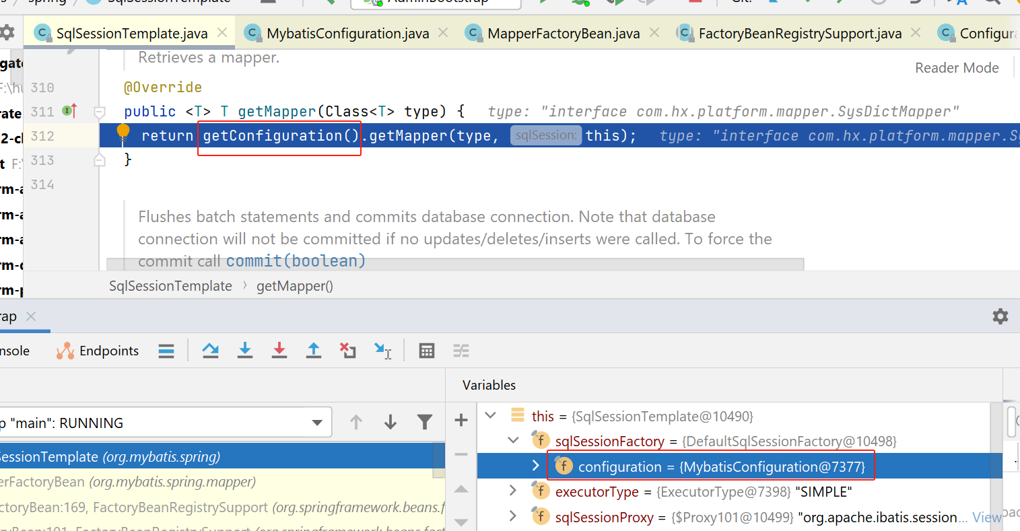Click the Run to Cursor icon
This screenshot has height=531, width=1020.
pyautogui.click(x=382, y=350)
